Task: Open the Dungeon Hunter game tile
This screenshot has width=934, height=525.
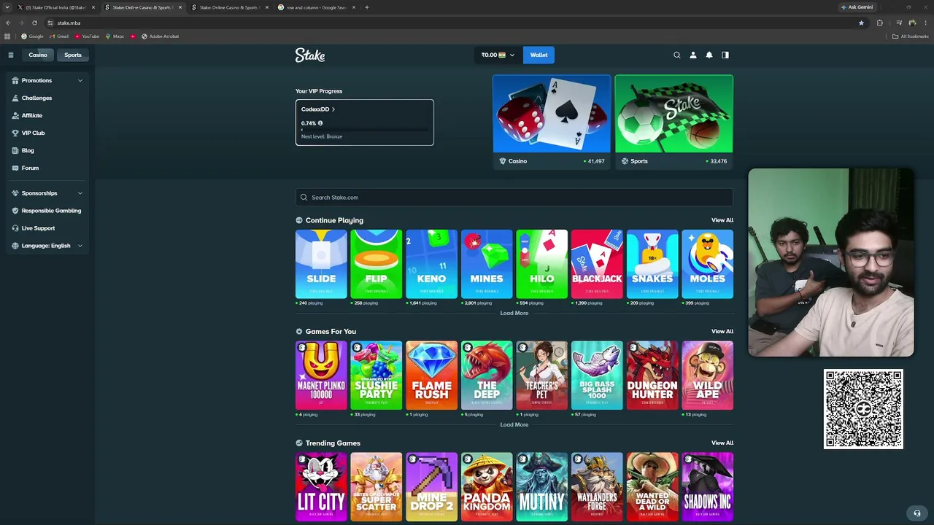Action: click(x=652, y=376)
